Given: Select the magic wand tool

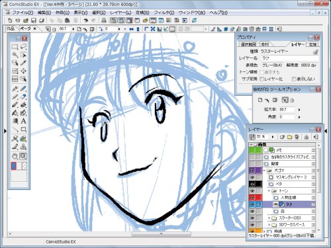Looking at the screenshot, I should [15, 55].
